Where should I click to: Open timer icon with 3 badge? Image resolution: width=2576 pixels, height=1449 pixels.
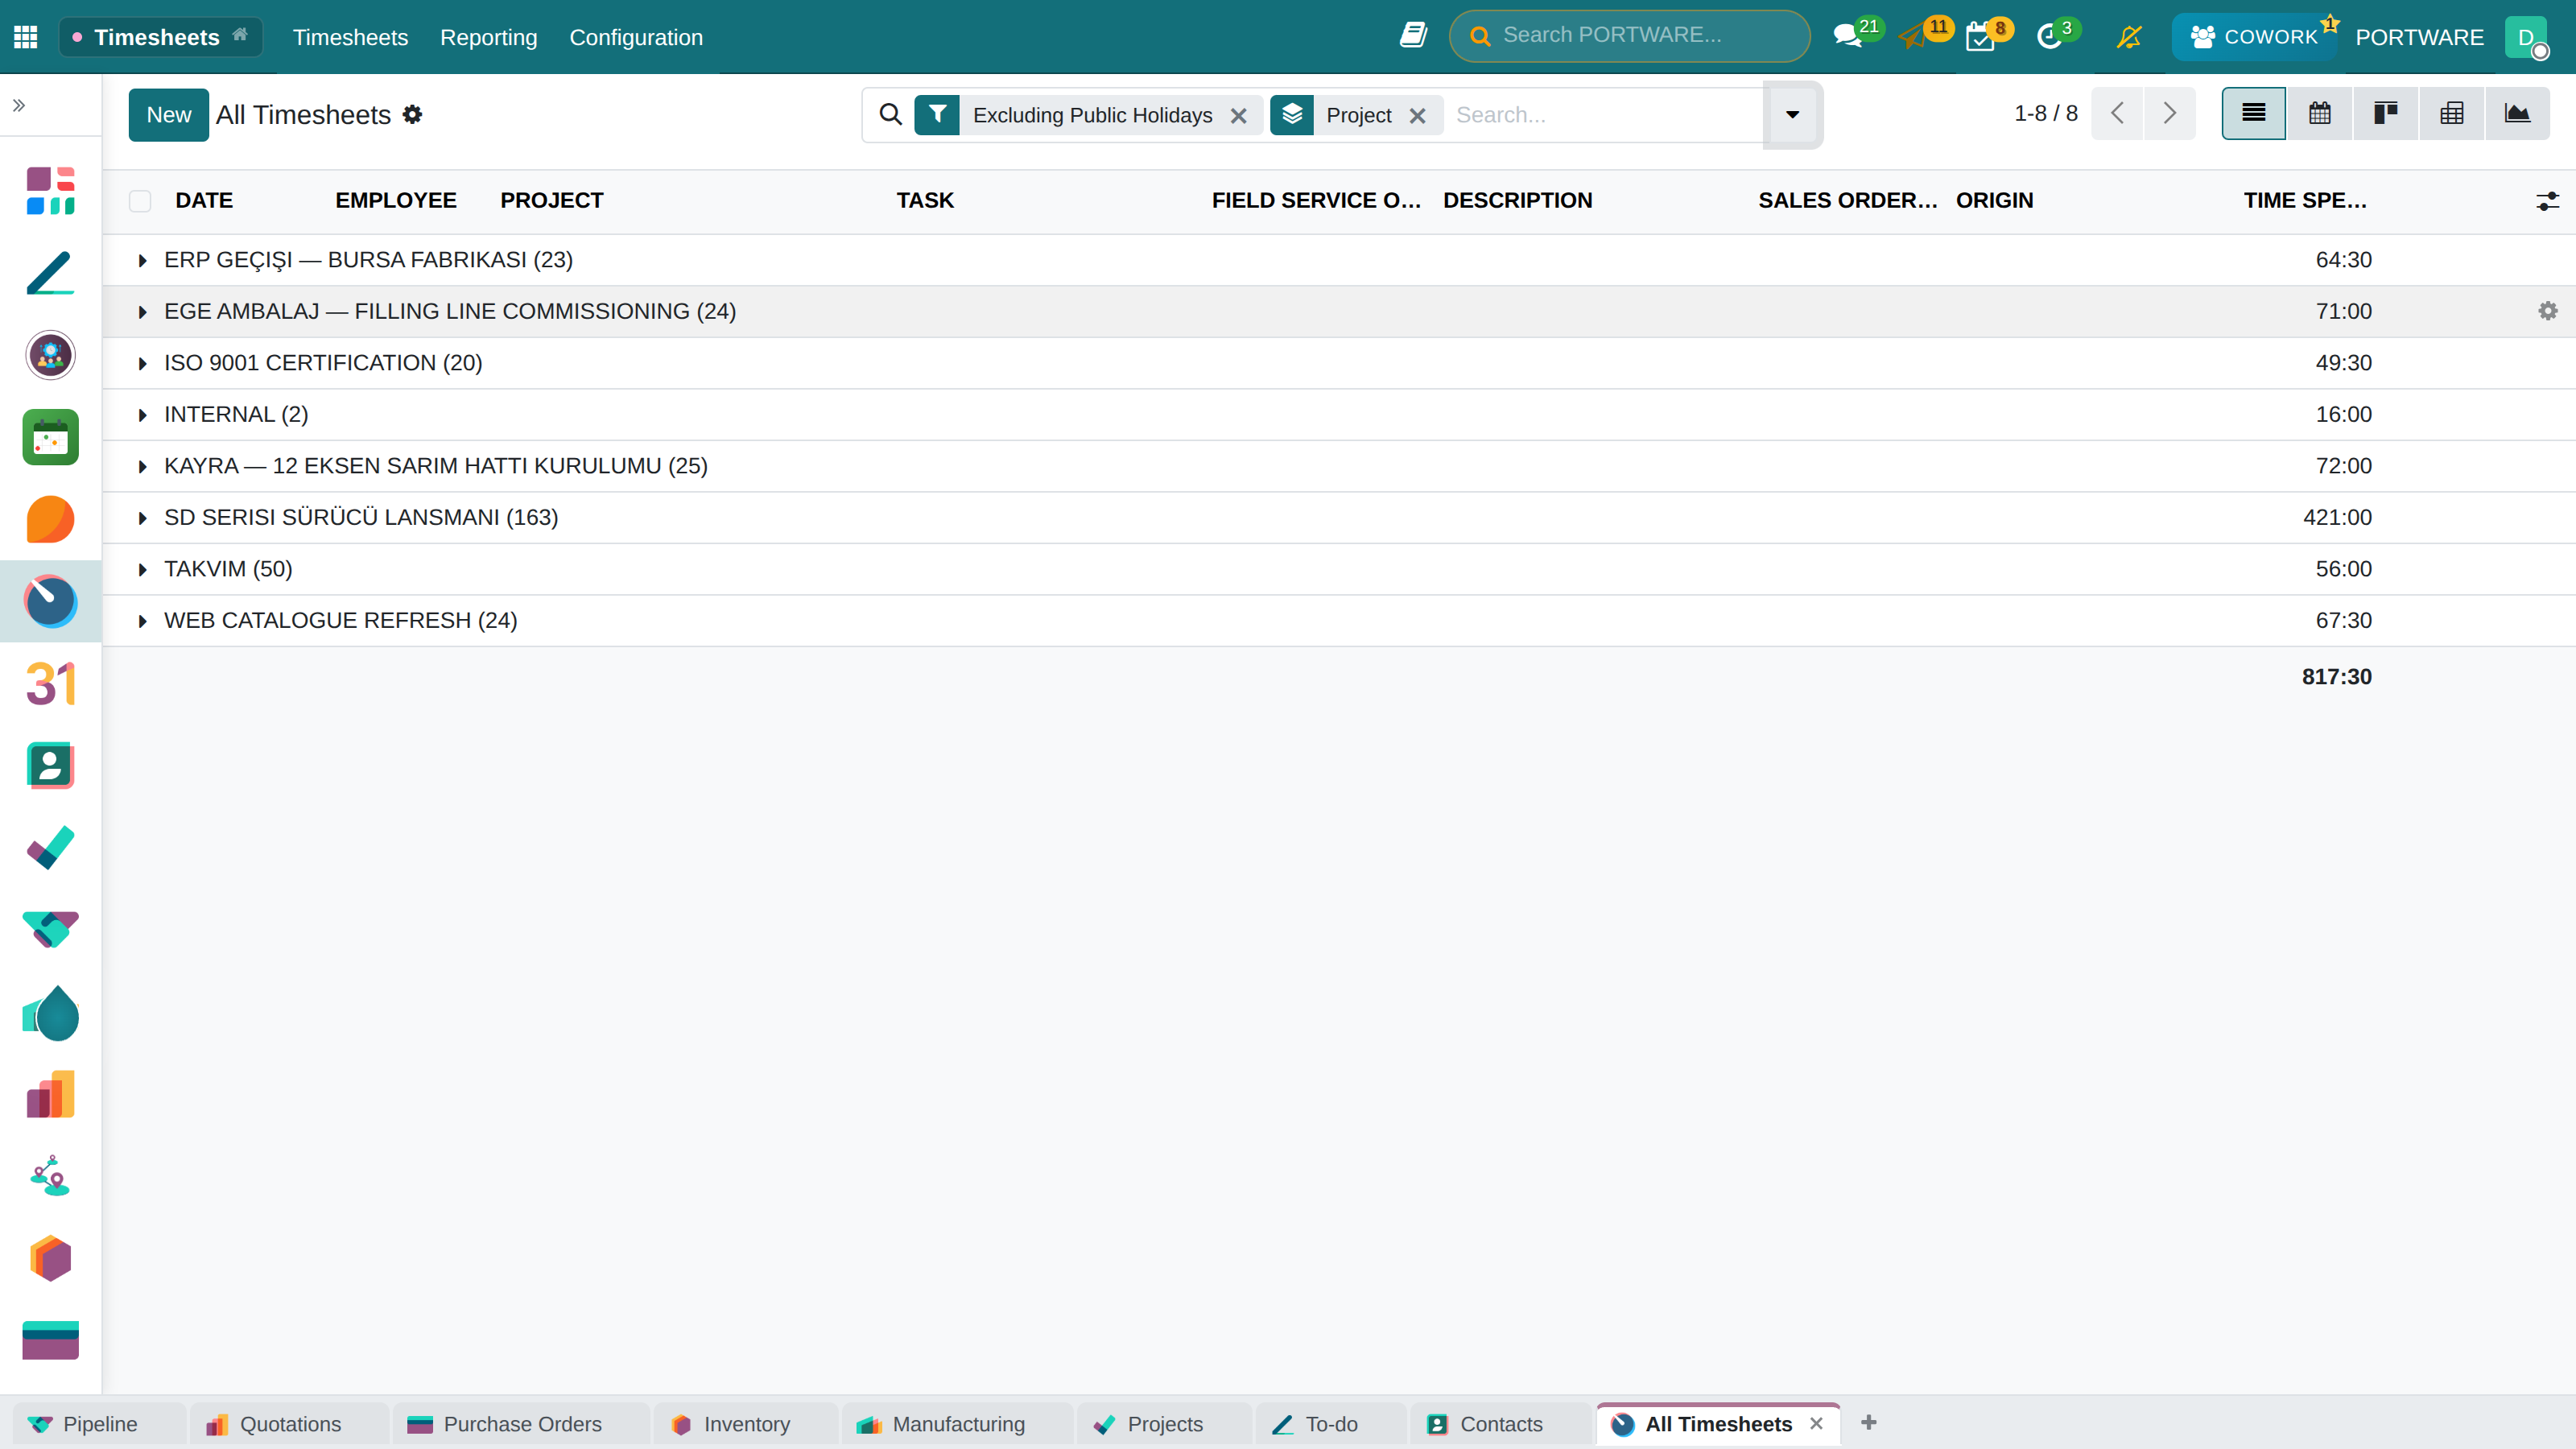(2050, 37)
